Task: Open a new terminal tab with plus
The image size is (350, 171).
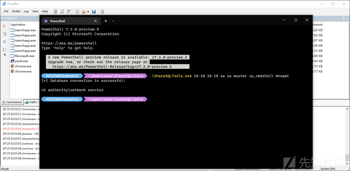Action: point(106,21)
